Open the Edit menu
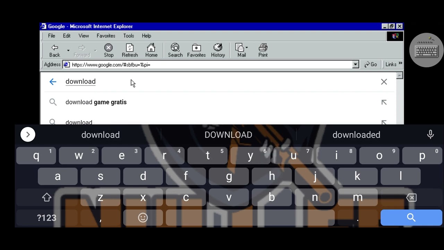 click(x=67, y=36)
